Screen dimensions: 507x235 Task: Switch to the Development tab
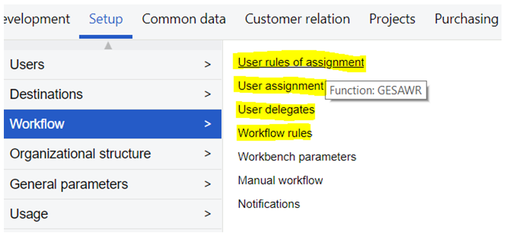coord(36,19)
